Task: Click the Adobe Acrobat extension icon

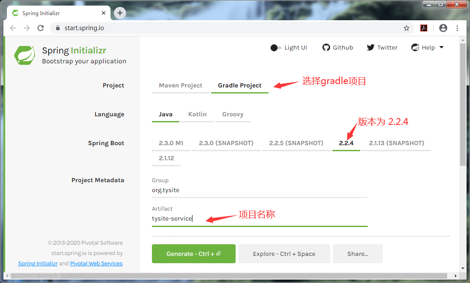Action: pos(424,28)
